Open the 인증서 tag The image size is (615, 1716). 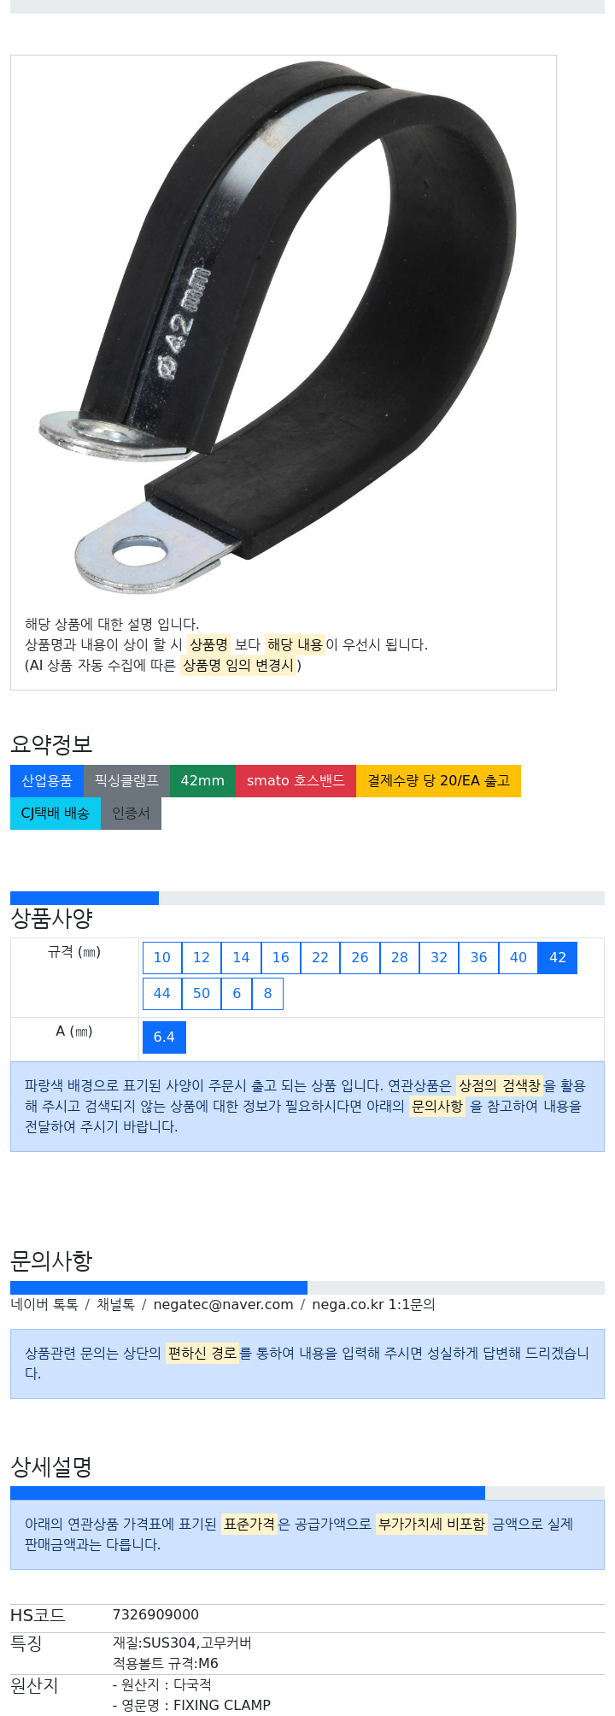pyautogui.click(x=131, y=813)
